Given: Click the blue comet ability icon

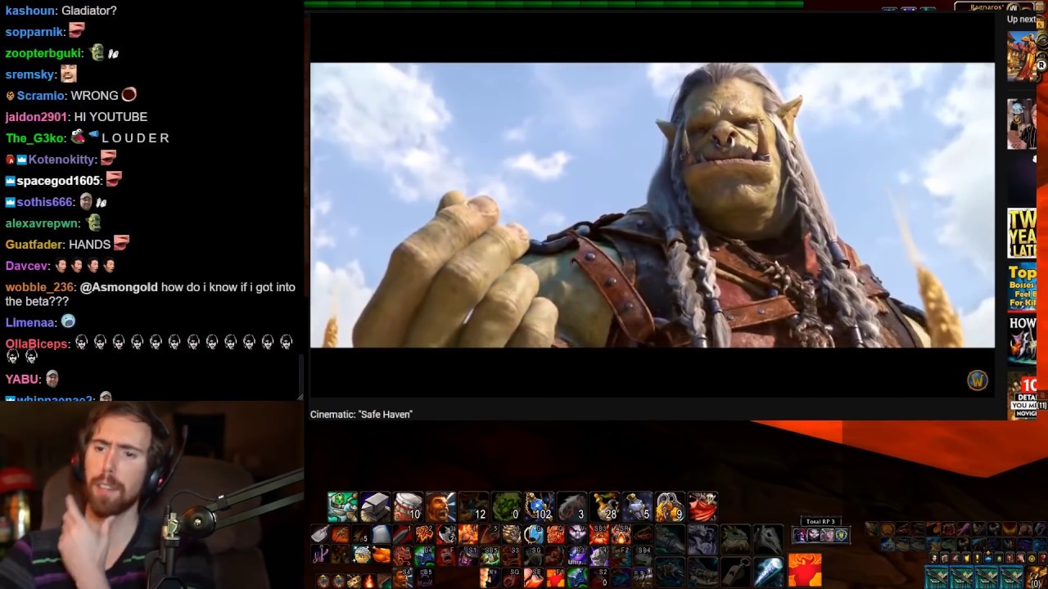Looking at the screenshot, I should coord(768,570).
